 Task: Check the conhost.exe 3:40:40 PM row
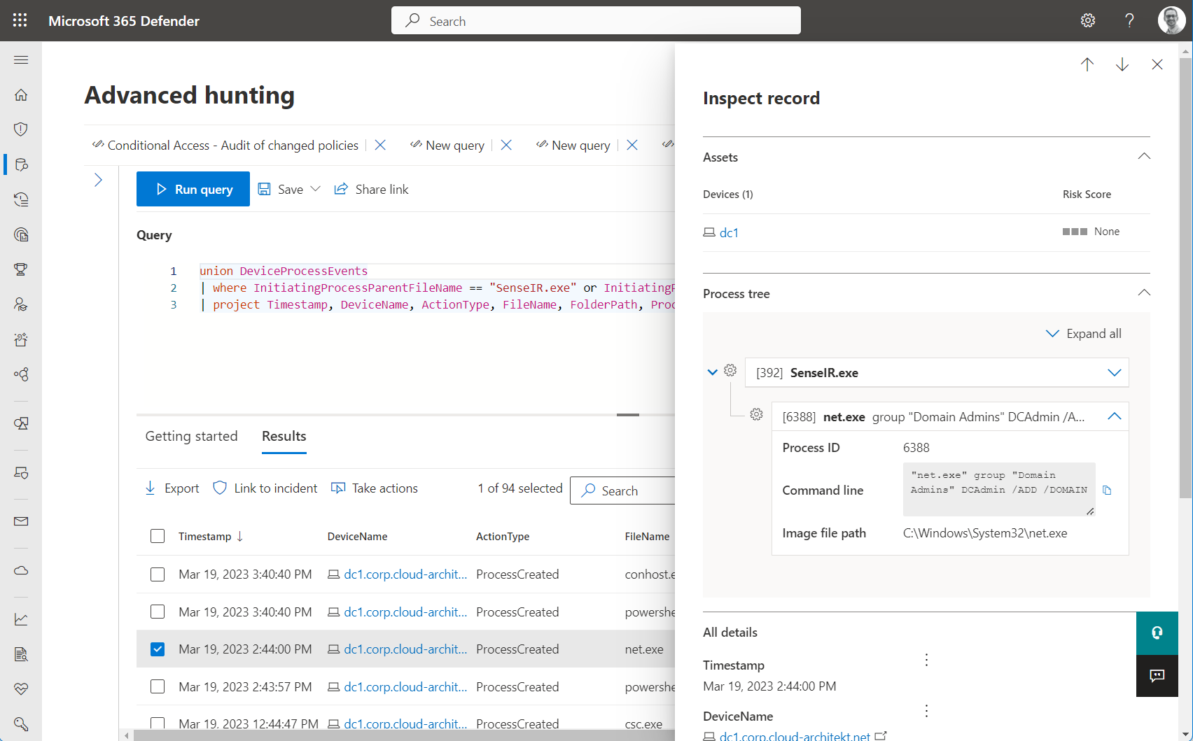click(158, 574)
